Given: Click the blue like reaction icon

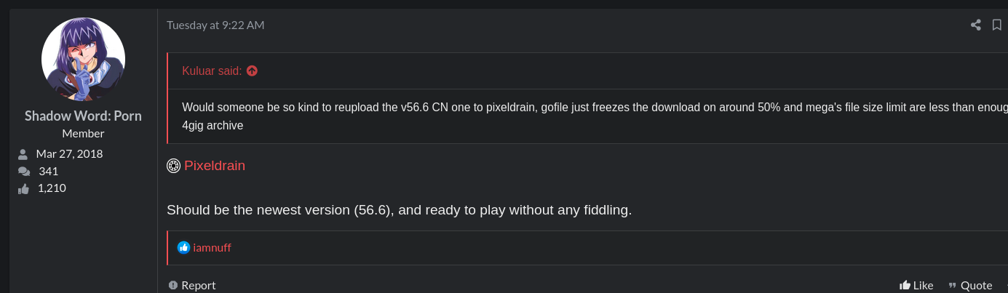Looking at the screenshot, I should point(183,248).
